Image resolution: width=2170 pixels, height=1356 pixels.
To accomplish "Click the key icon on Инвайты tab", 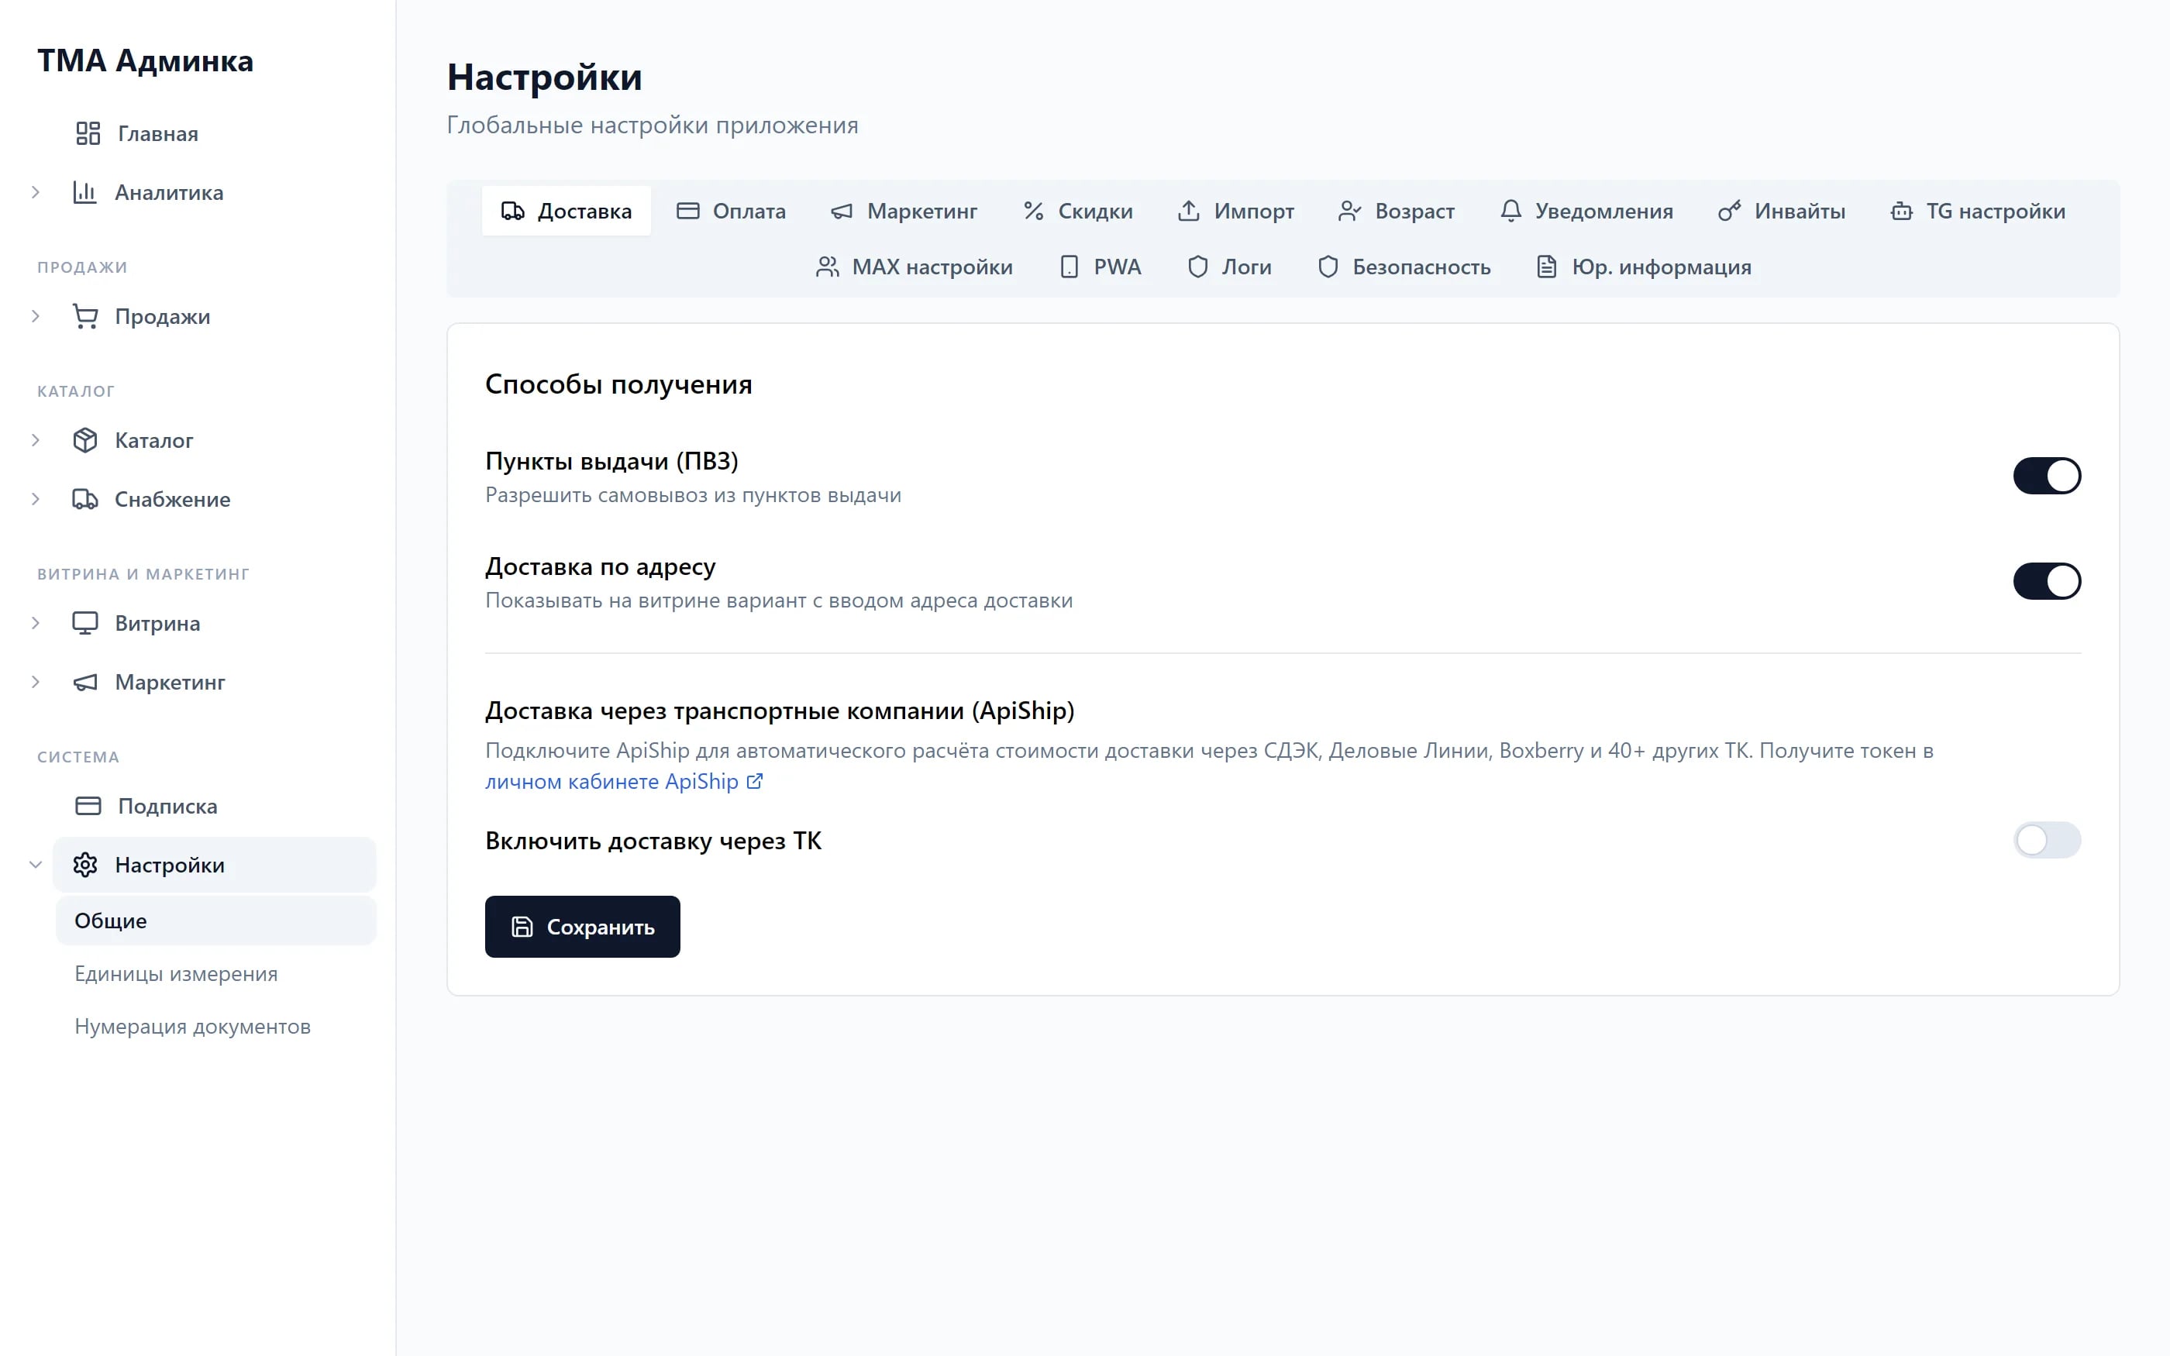I will point(1730,211).
